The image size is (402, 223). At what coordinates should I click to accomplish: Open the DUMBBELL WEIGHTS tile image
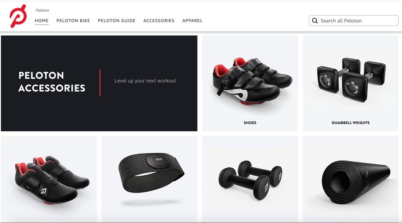tap(351, 79)
